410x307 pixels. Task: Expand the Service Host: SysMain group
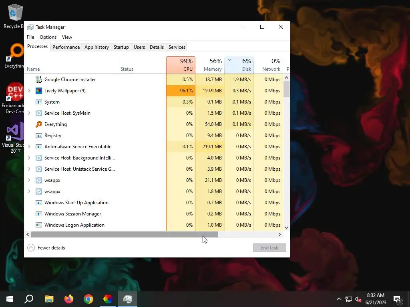tap(29, 113)
